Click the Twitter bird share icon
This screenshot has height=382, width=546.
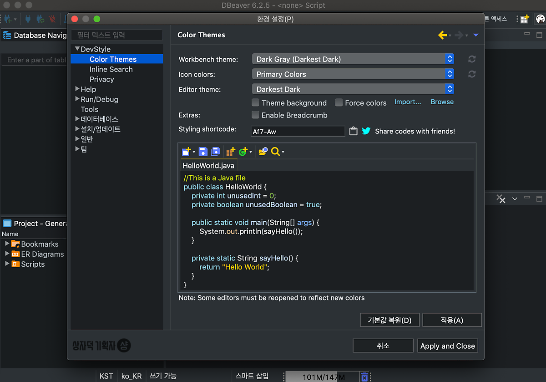[x=366, y=131]
